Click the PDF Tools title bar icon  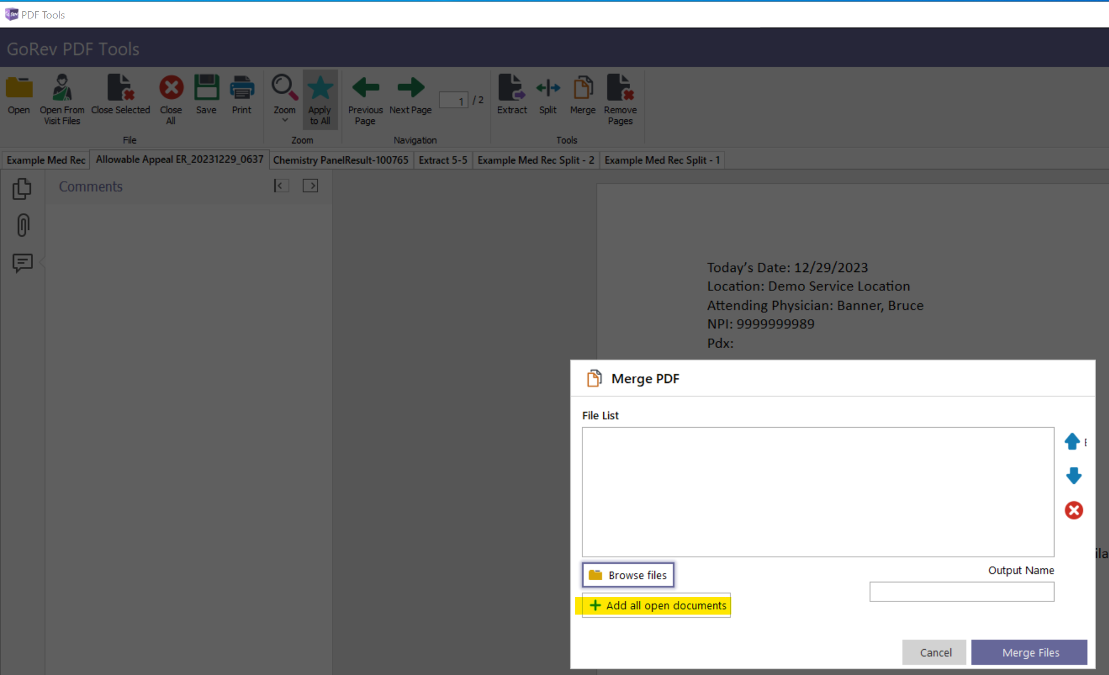click(x=11, y=14)
